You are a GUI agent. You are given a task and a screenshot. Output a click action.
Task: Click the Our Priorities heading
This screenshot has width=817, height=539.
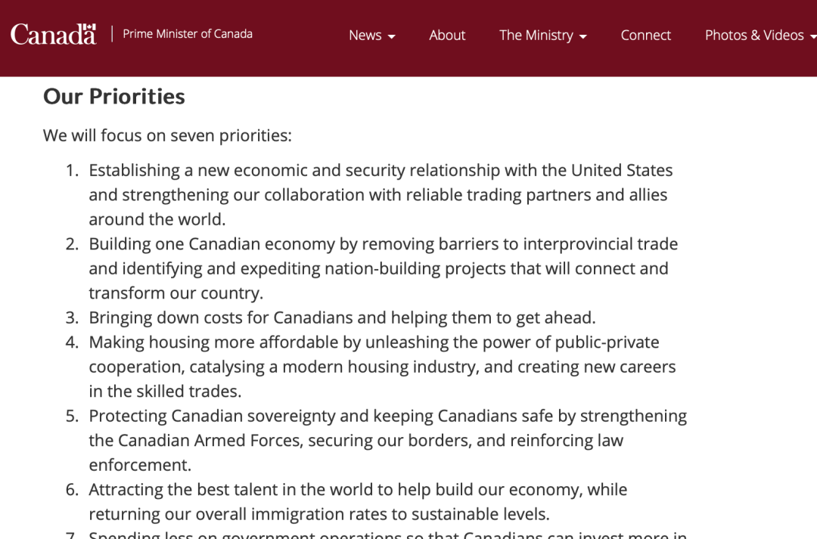click(113, 97)
